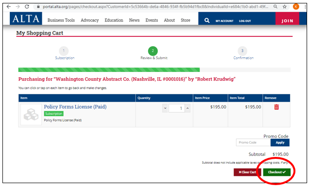Click the green Checkout button

276,172
